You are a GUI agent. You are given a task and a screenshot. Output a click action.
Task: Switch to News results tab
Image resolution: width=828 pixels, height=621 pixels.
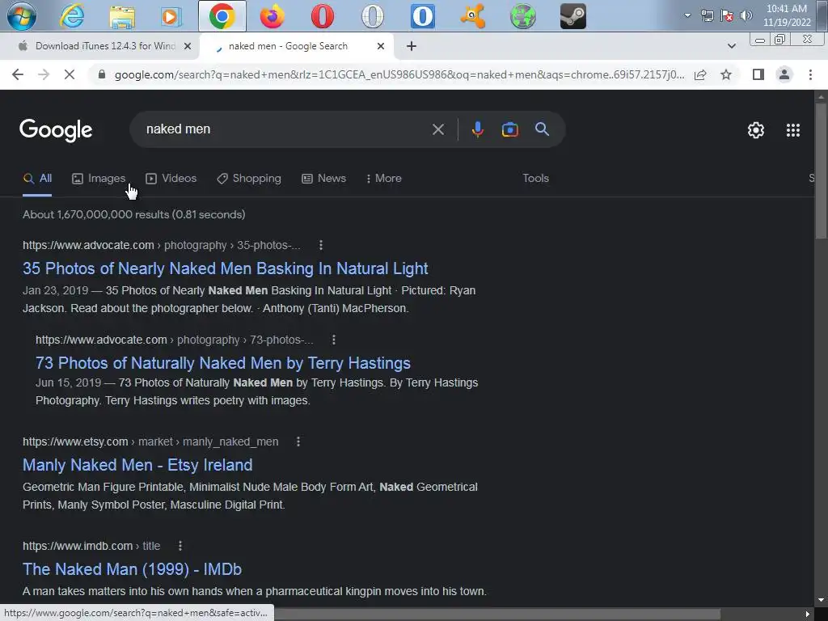pos(323,179)
